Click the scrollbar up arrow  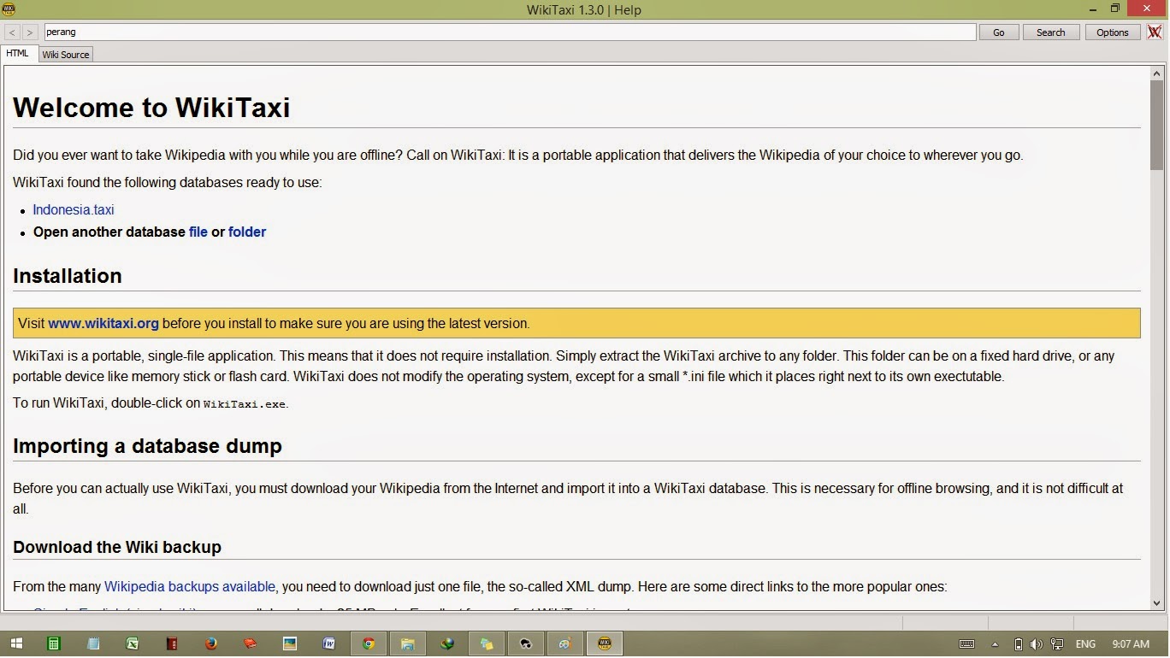tap(1157, 73)
